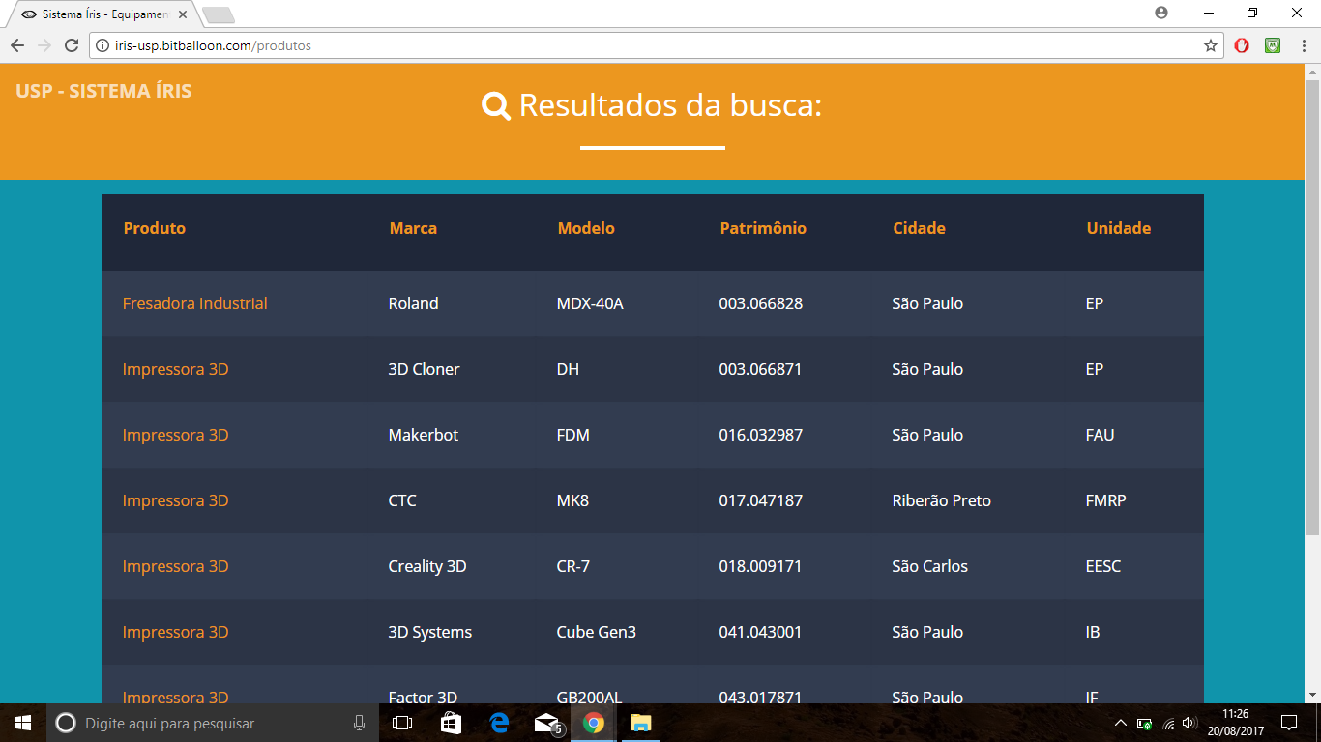The height and width of the screenshot is (742, 1321).
Task: Click the Chrome user profile icon
Action: pyautogui.click(x=1161, y=13)
